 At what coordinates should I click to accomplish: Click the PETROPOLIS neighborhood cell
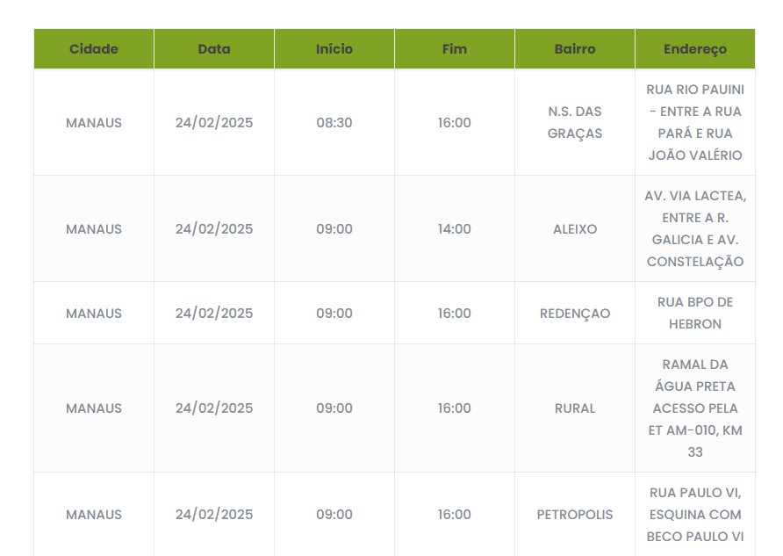pos(575,515)
